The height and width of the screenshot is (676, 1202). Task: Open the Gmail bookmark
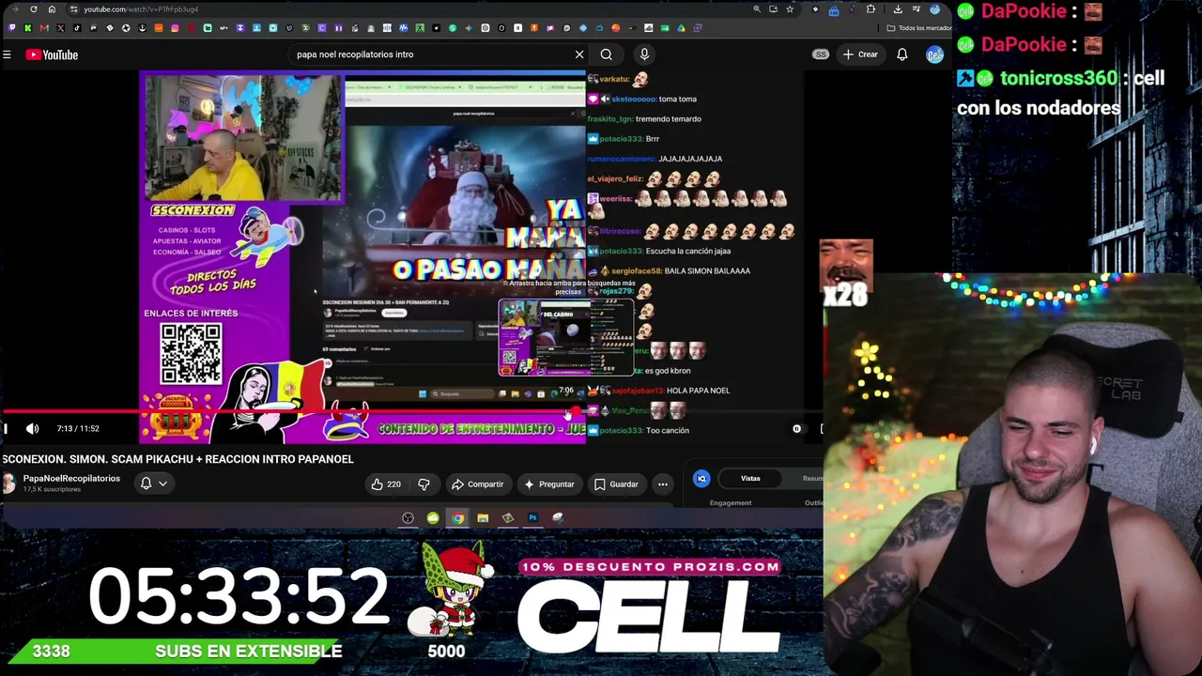[x=44, y=28]
